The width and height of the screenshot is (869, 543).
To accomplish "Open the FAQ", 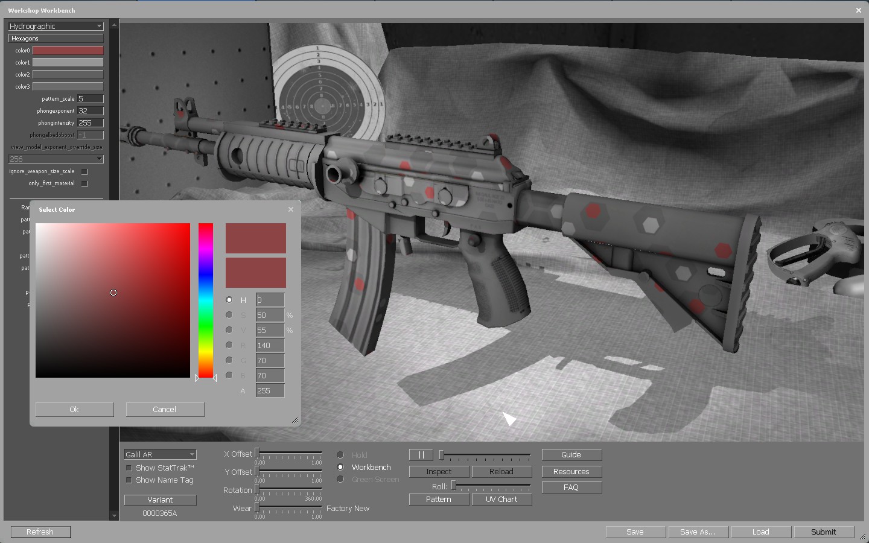I will 571,487.
